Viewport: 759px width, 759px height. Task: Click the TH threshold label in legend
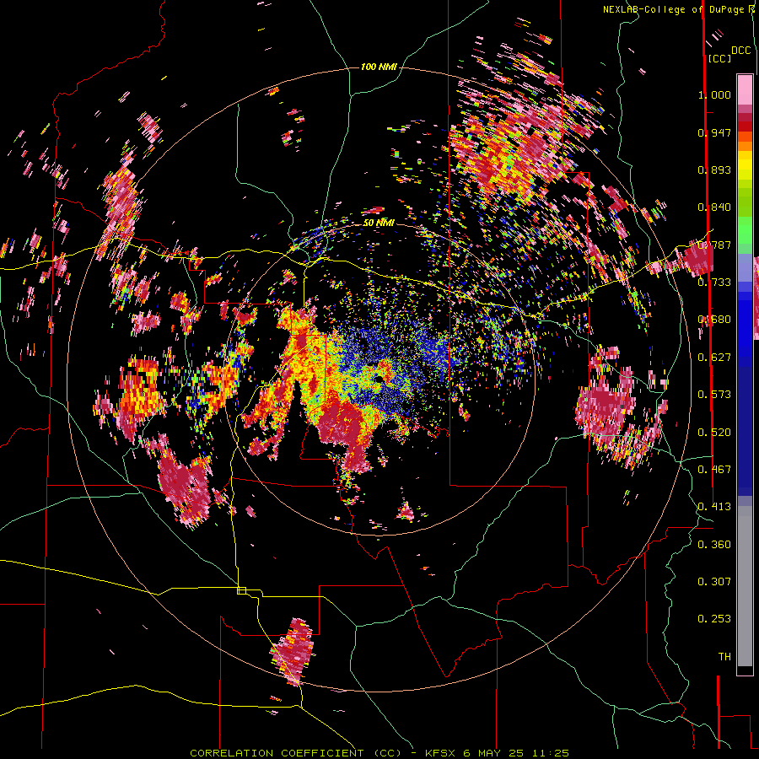pos(724,657)
